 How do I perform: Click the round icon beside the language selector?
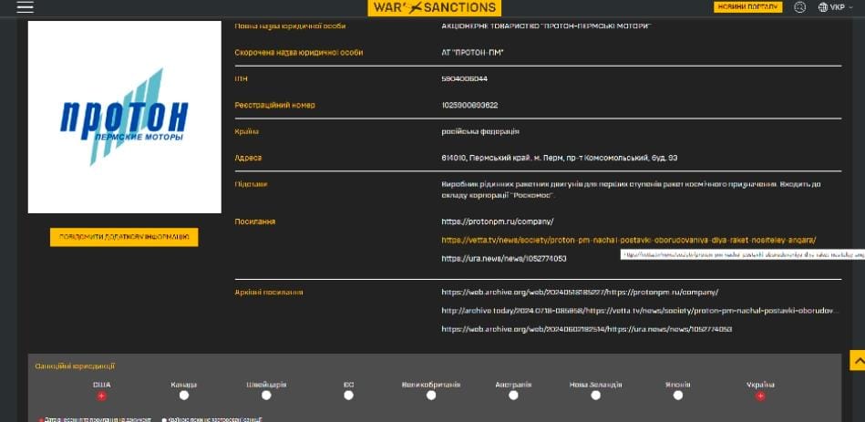(799, 7)
